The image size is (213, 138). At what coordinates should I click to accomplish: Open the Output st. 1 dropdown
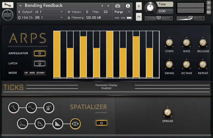(62, 12)
